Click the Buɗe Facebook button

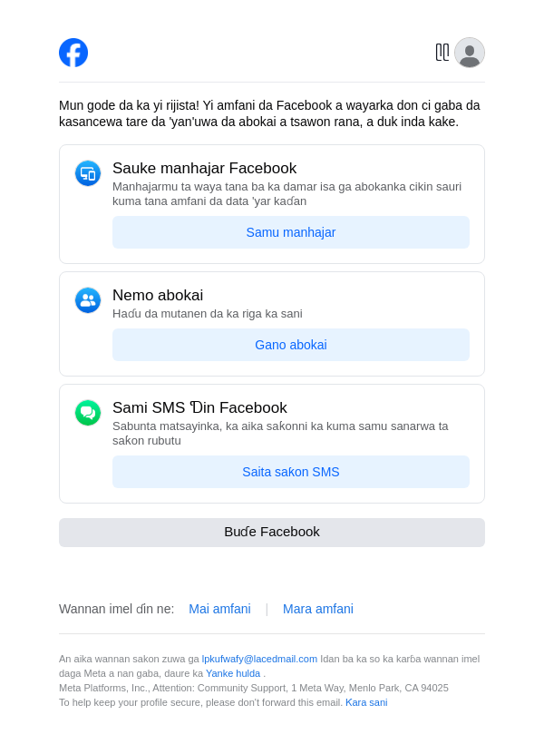[x=272, y=533]
